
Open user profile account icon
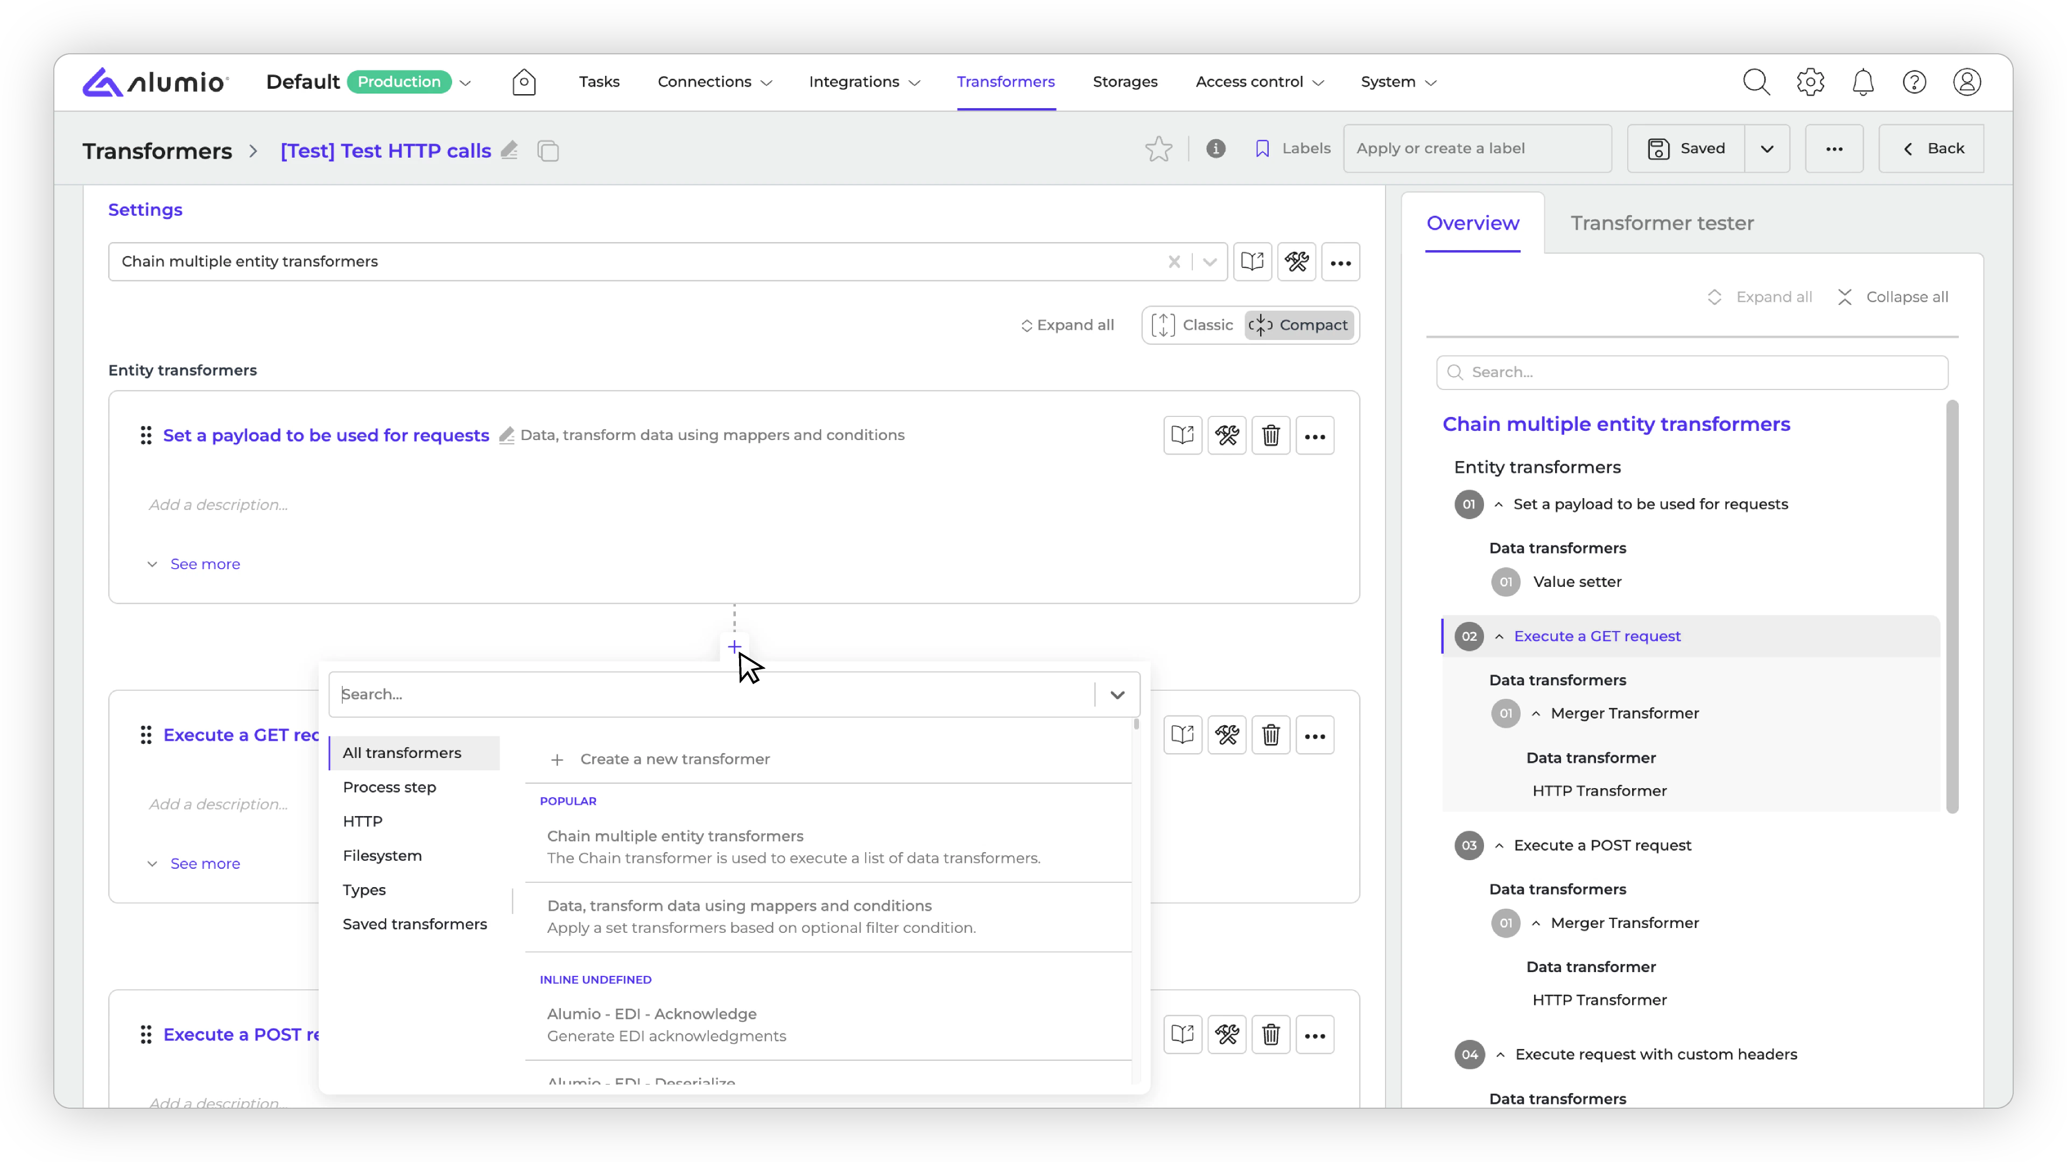point(1967,82)
